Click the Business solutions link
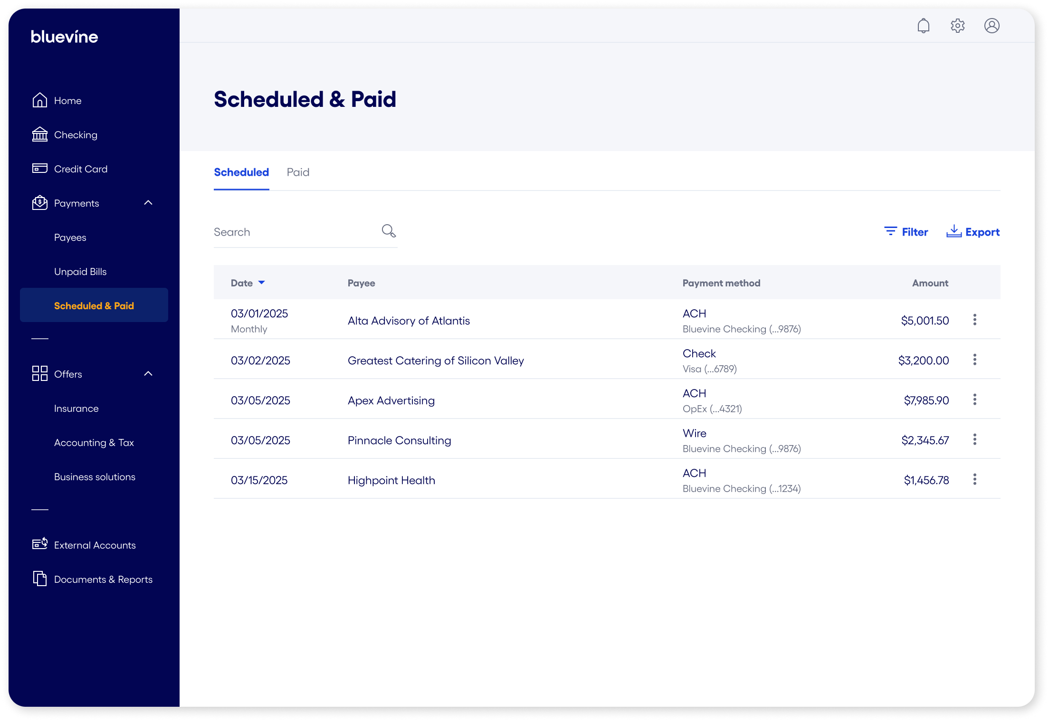 pyautogui.click(x=95, y=476)
